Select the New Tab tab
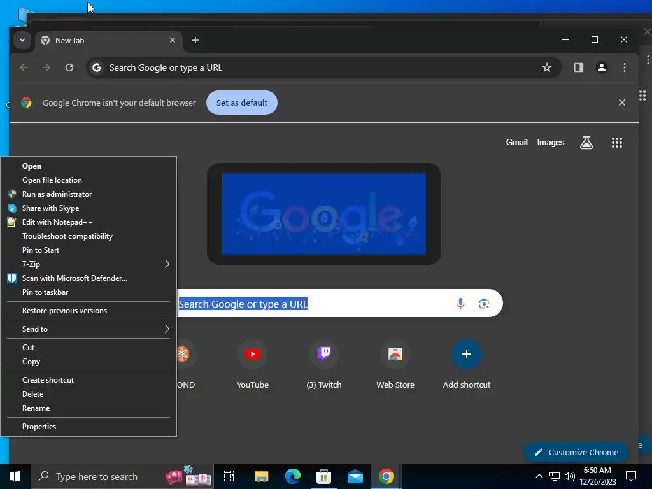 (108, 40)
